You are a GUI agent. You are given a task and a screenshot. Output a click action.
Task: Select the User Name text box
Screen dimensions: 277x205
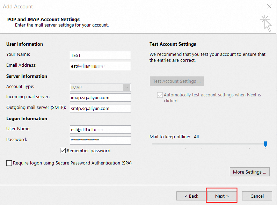tap(100, 130)
